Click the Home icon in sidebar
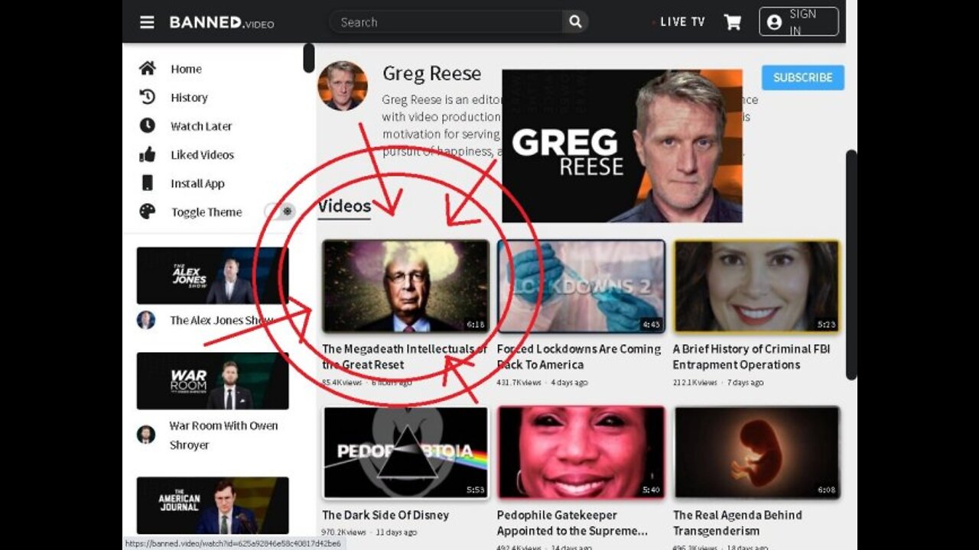This screenshot has height=550, width=979. [147, 69]
